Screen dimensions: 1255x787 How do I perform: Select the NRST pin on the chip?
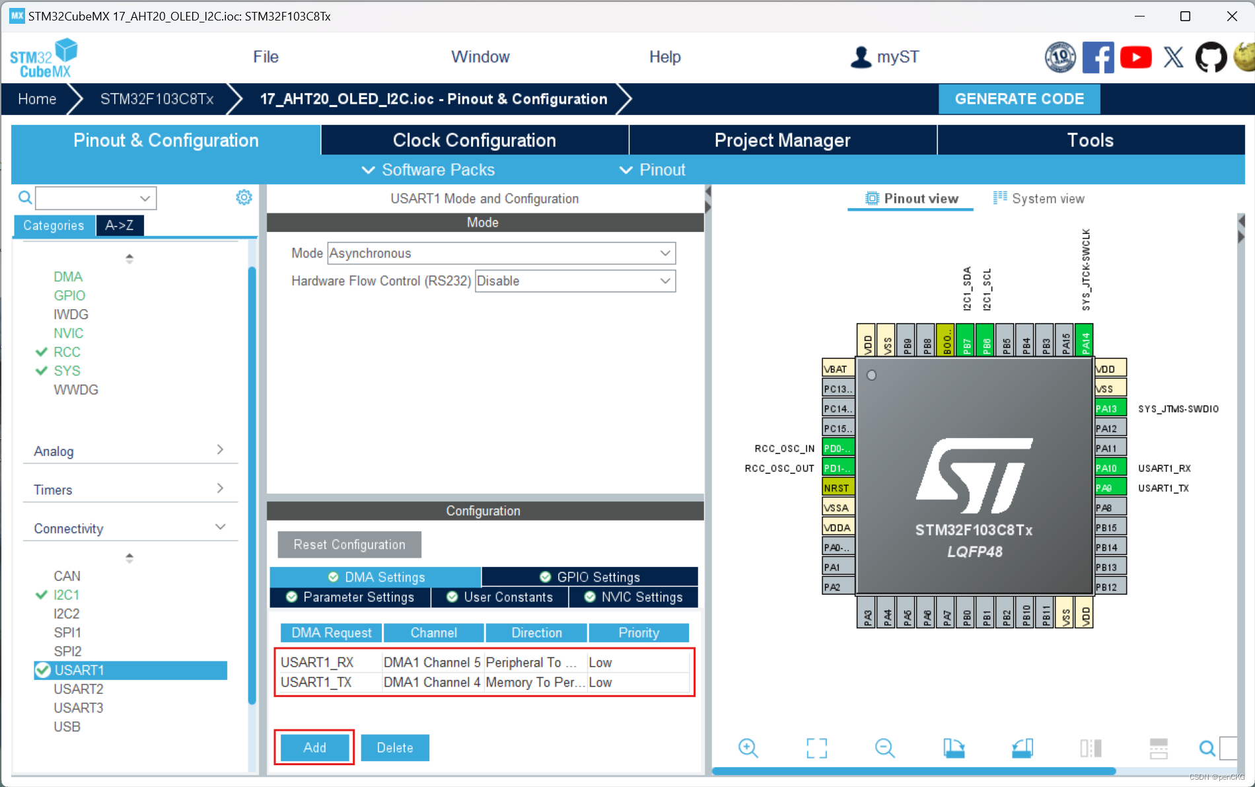[x=838, y=488]
